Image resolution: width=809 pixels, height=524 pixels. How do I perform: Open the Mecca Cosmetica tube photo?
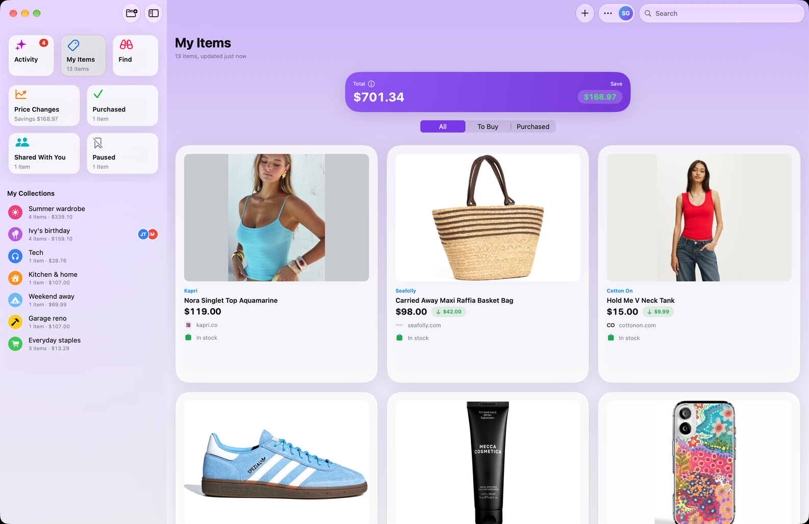point(488,462)
